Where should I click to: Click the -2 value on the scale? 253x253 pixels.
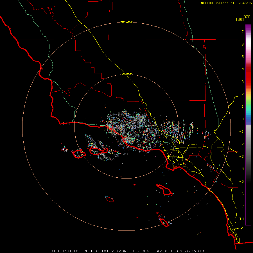(x=241, y=144)
